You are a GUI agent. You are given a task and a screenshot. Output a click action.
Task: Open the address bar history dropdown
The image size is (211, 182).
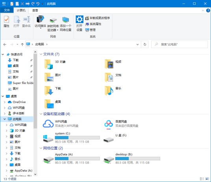click(137, 44)
